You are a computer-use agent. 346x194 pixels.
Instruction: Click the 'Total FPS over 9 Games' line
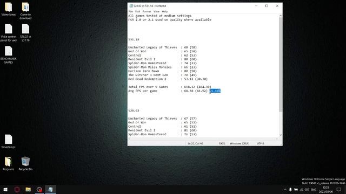click(170, 87)
